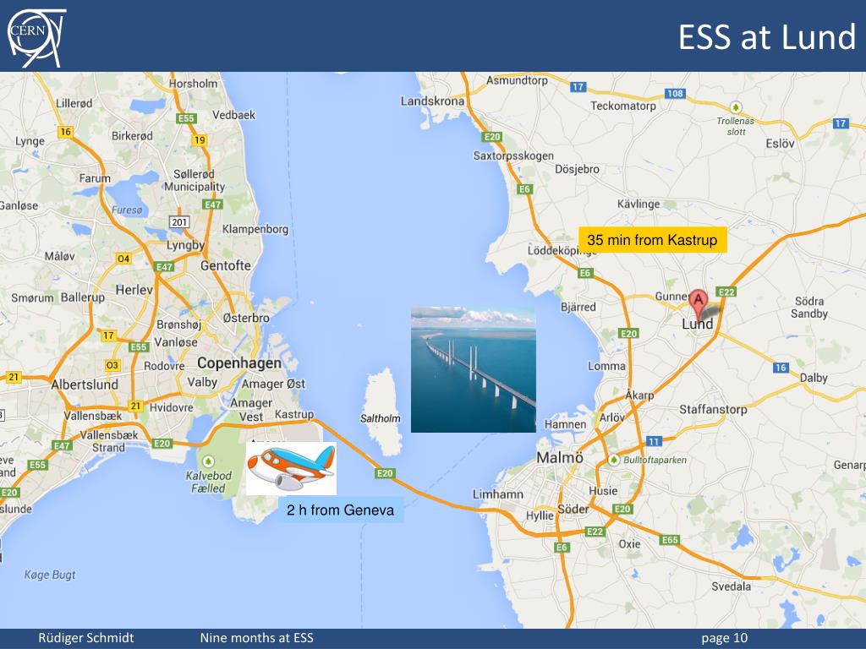866x649 pixels.
Task: Click the 'Copenhagen' city label
Action: tap(239, 363)
